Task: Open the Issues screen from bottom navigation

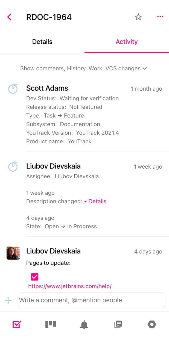Action: point(16,324)
